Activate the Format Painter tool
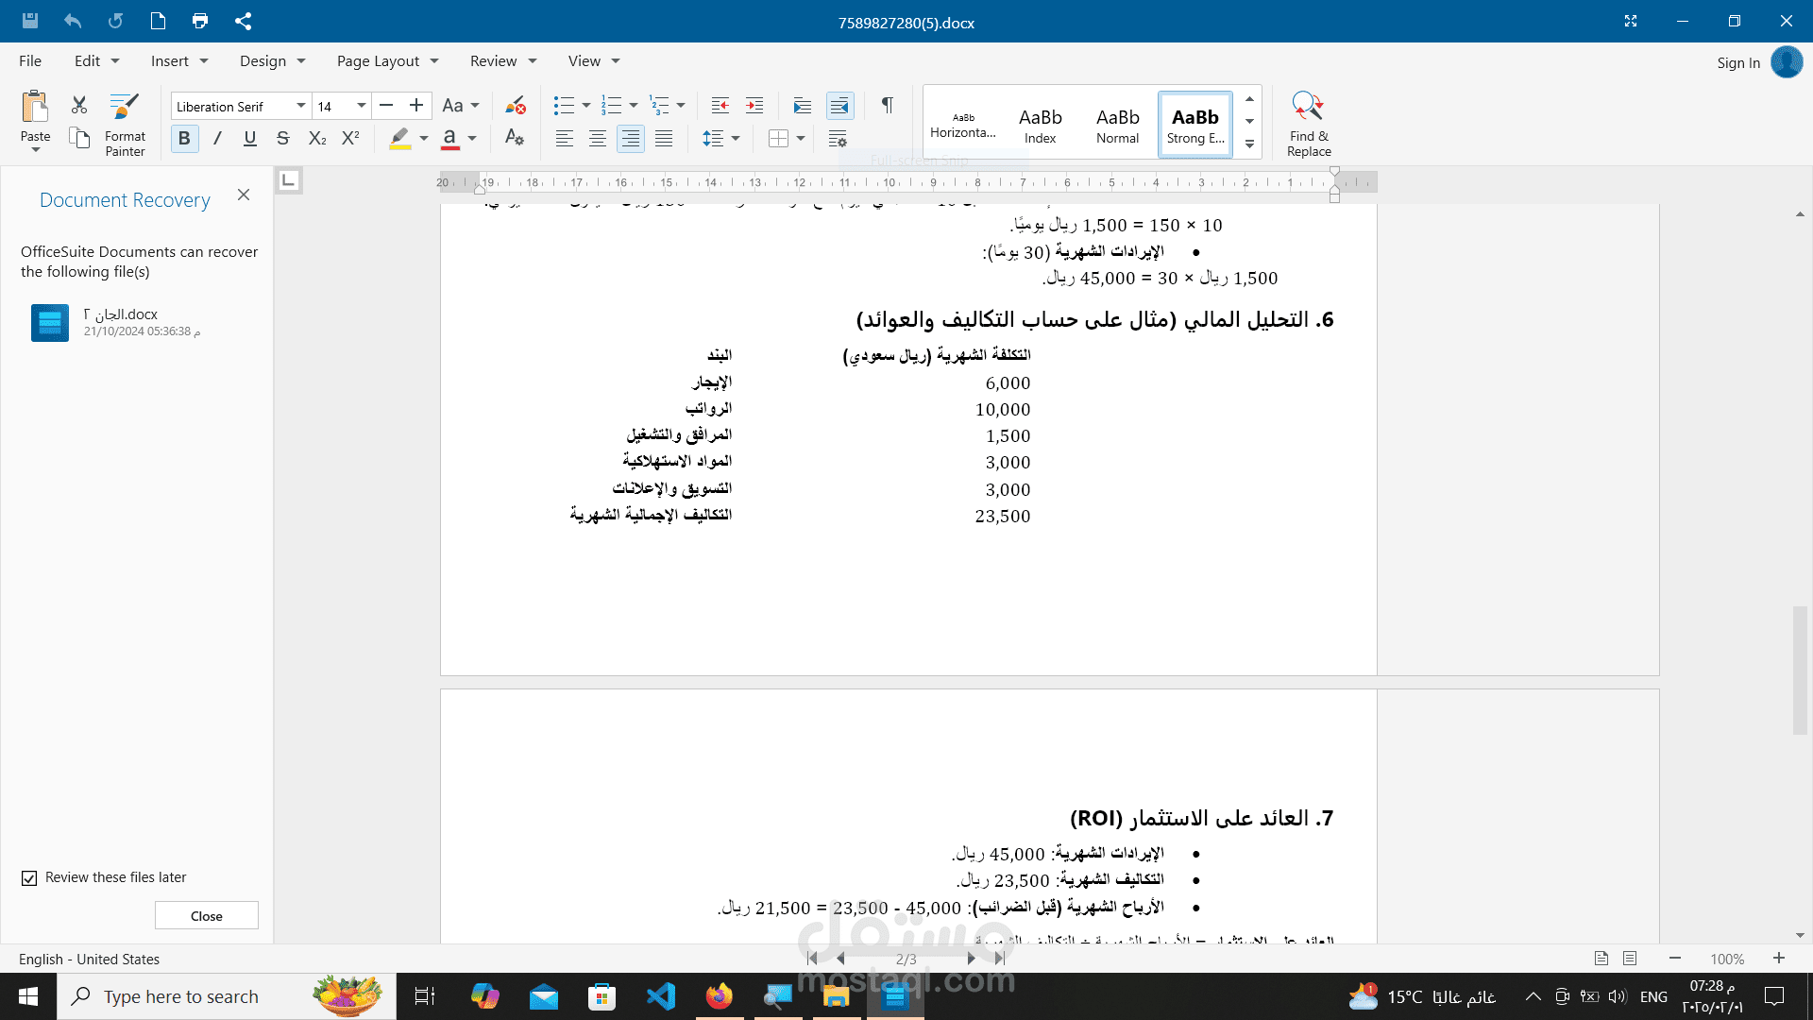 (x=125, y=124)
